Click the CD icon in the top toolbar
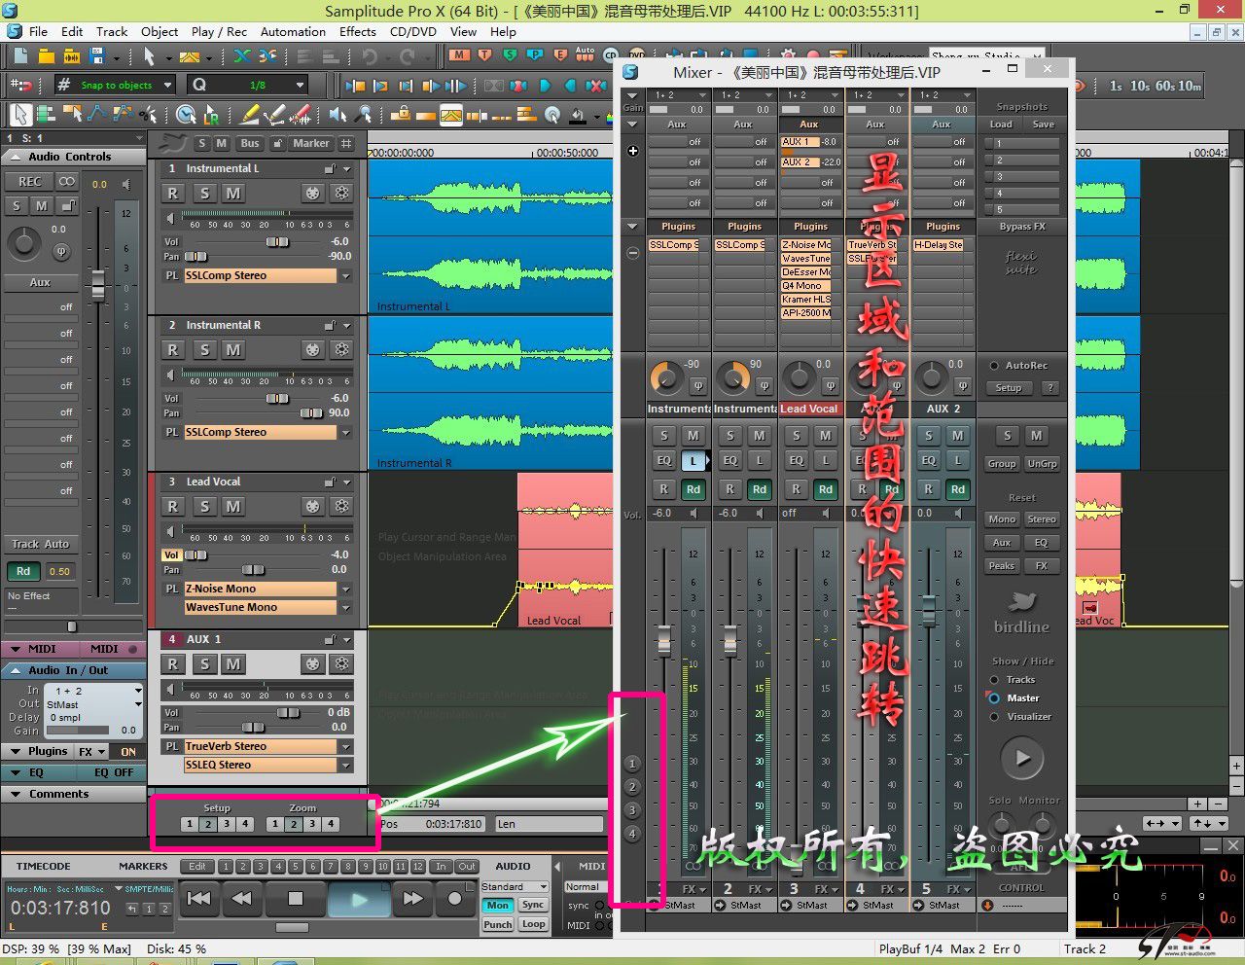This screenshot has height=965, width=1245. (611, 56)
